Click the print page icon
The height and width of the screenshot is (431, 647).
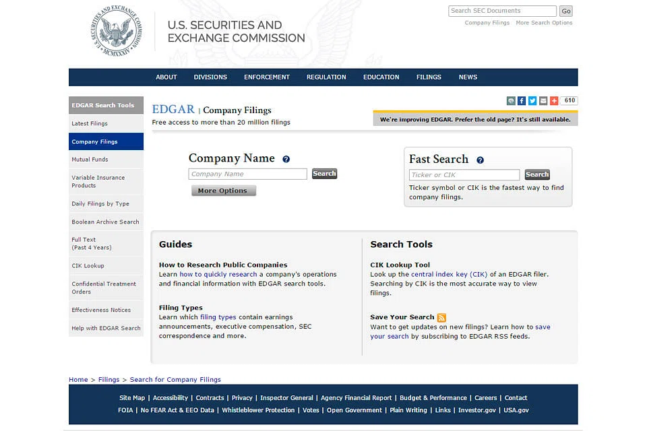click(511, 101)
